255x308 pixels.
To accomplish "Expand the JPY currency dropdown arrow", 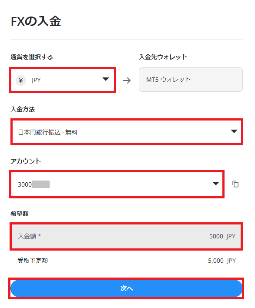I will [x=106, y=79].
